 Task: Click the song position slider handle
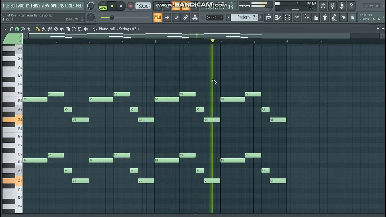pos(112,17)
